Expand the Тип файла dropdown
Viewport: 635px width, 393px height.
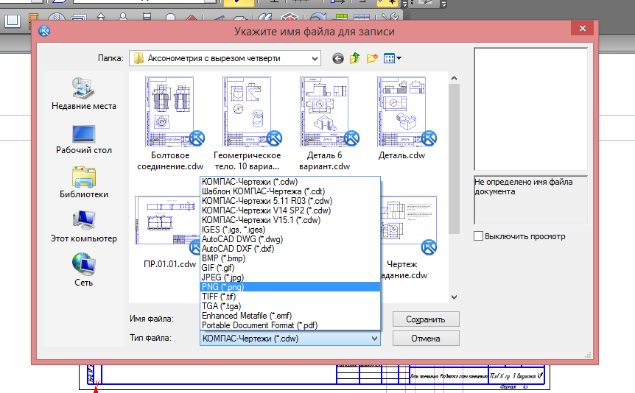coord(374,339)
